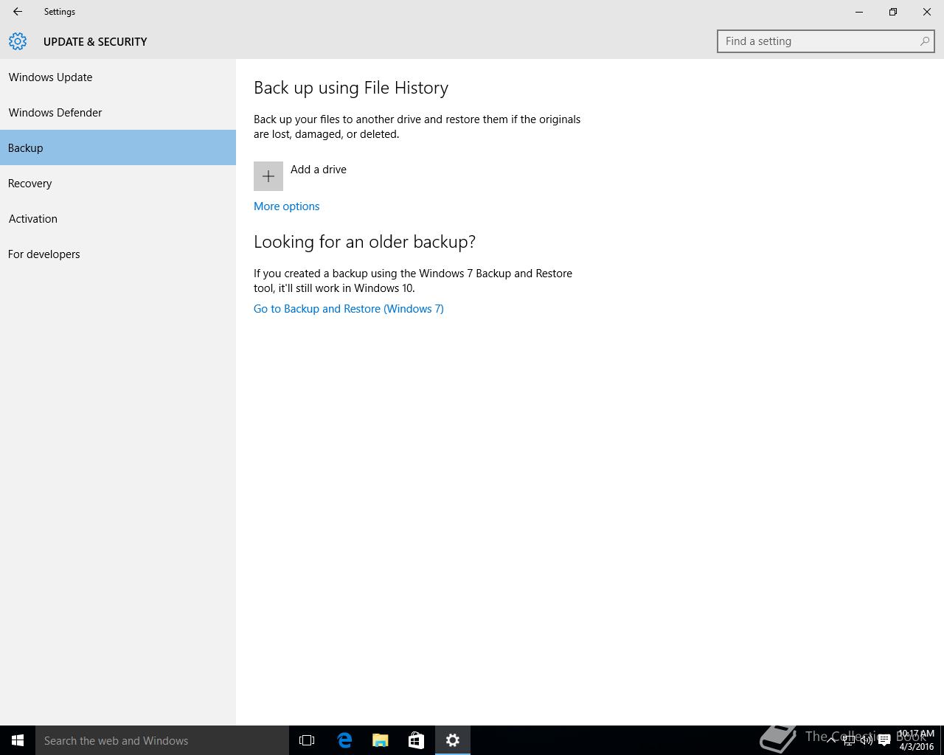Select Windows Defender in the sidebar

point(118,113)
